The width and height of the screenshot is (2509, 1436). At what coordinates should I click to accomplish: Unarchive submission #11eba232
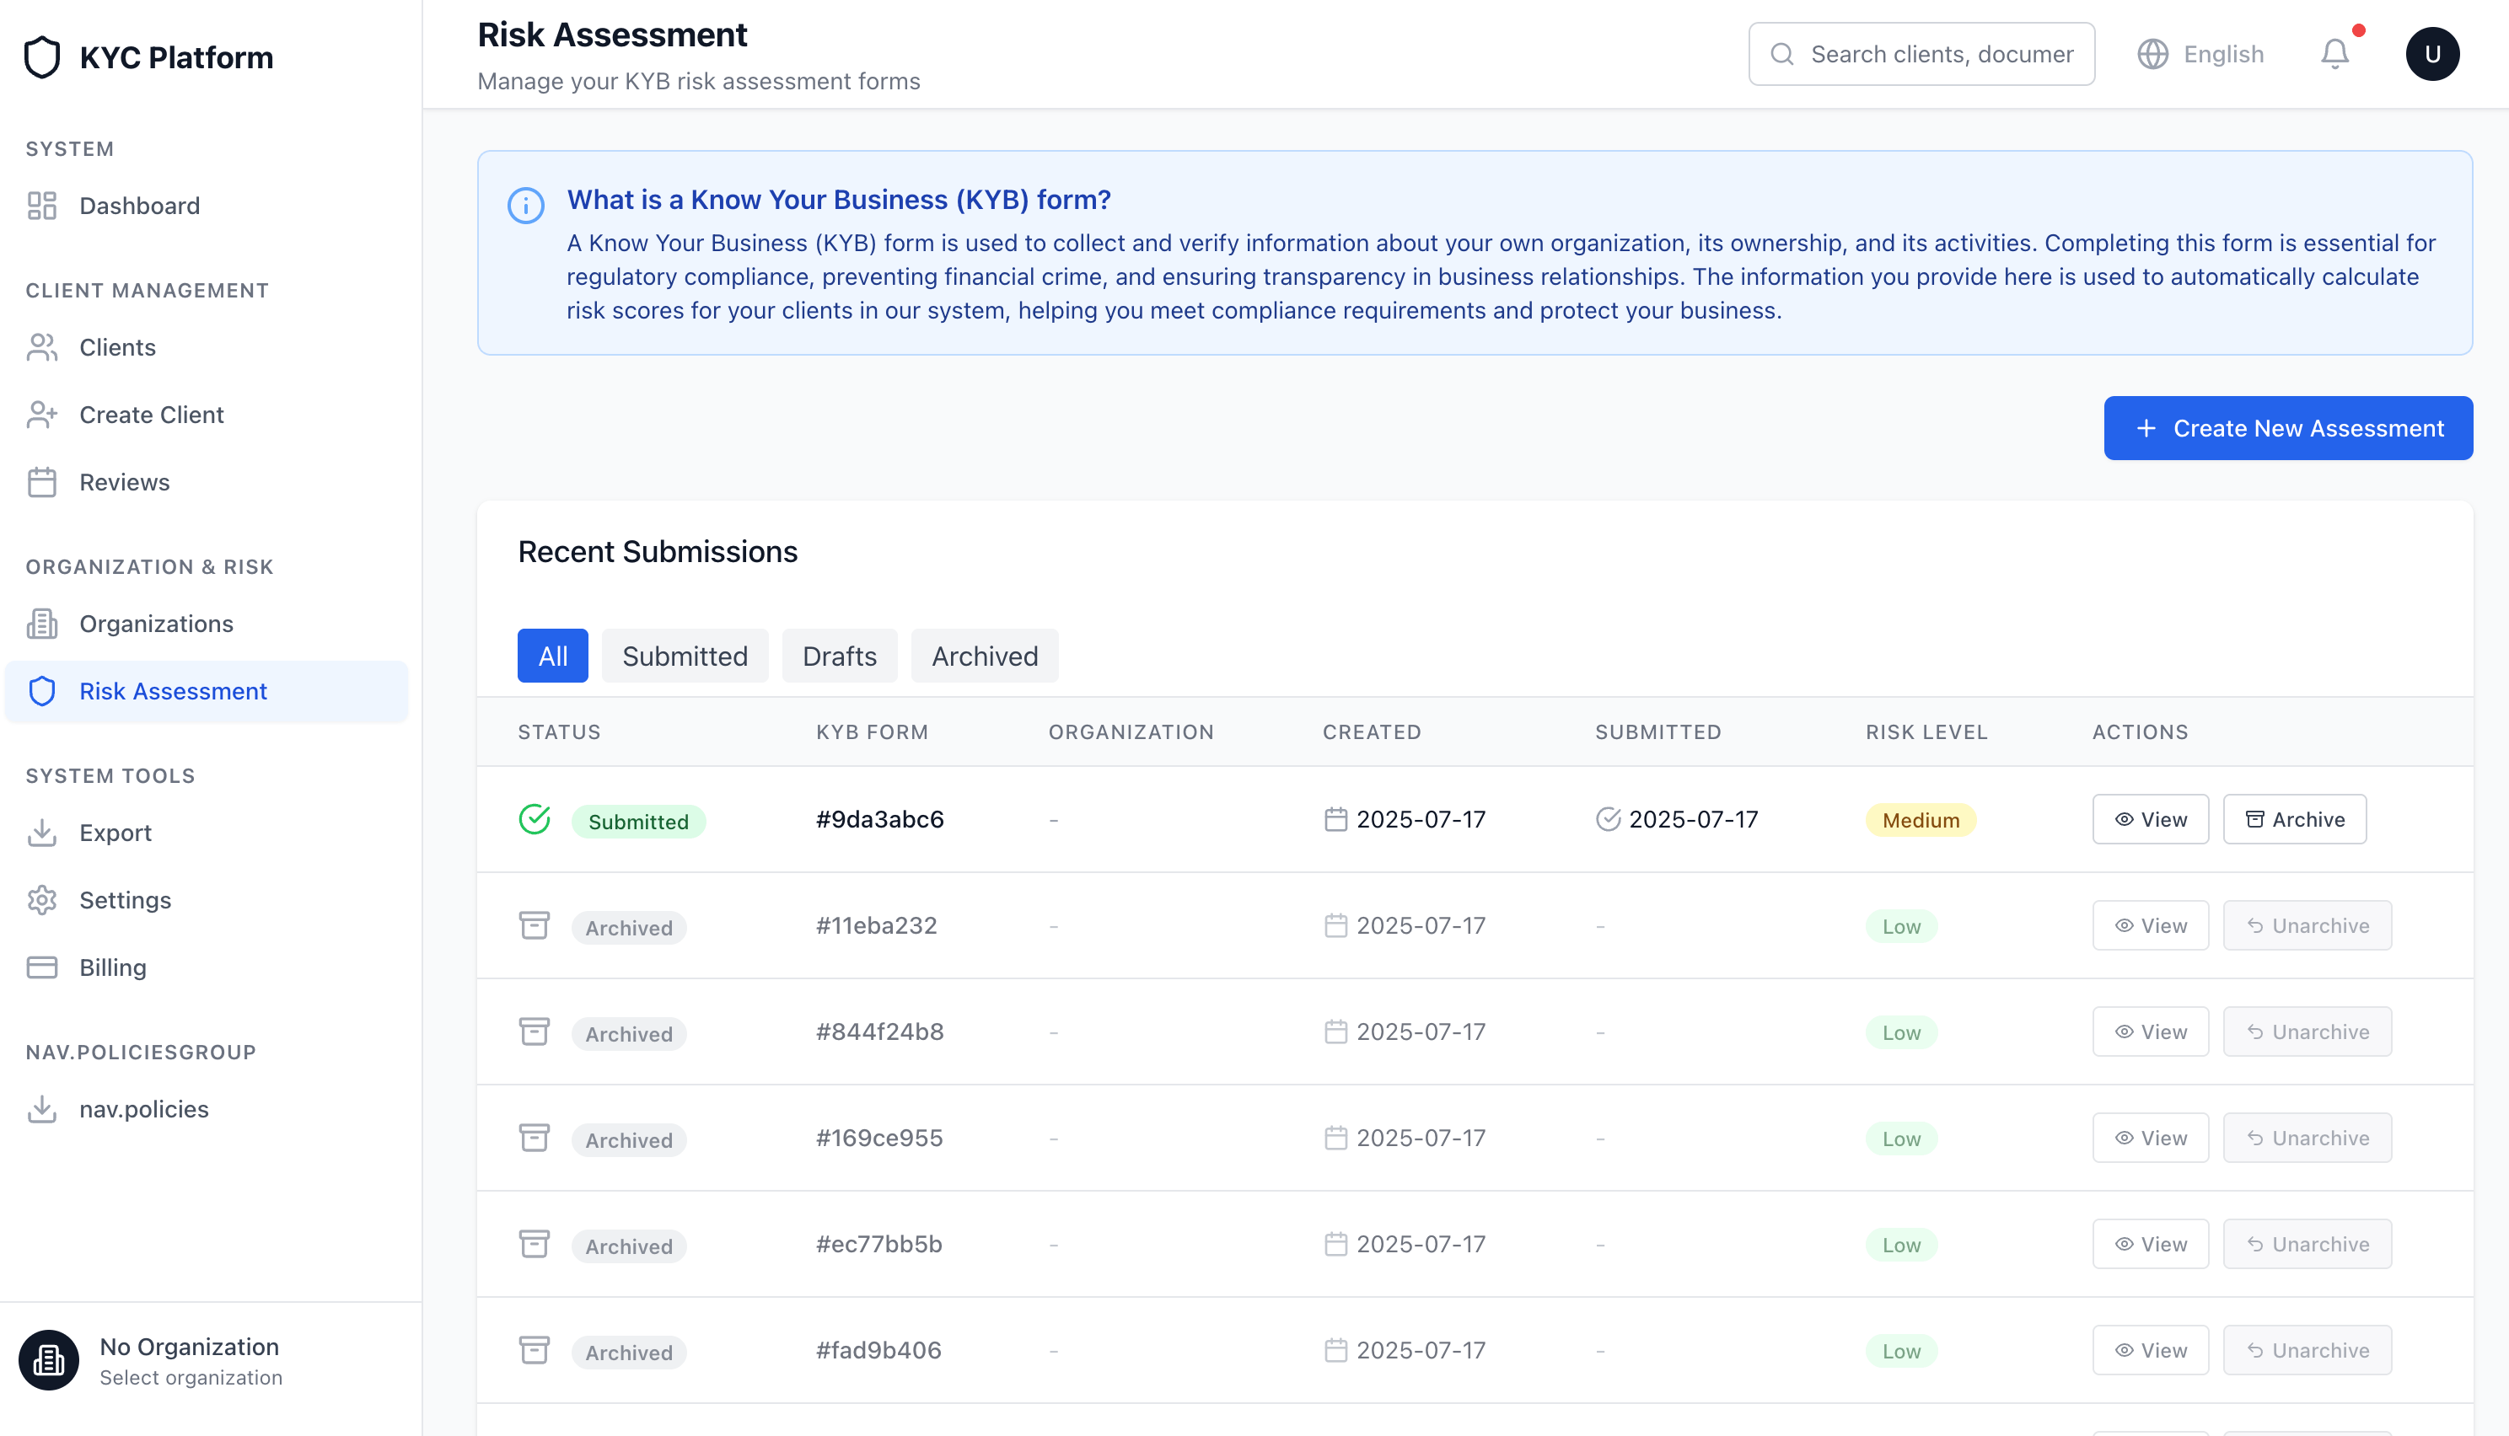pyautogui.click(x=2307, y=925)
